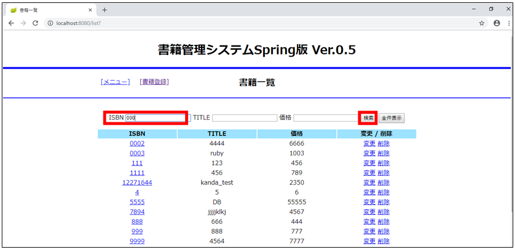Open the 書籍登録 link

point(154,82)
